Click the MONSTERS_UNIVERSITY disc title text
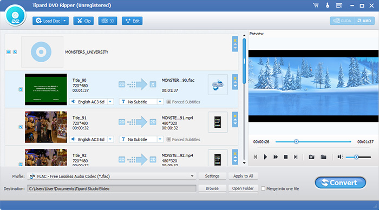The image size is (379, 210). (87, 52)
